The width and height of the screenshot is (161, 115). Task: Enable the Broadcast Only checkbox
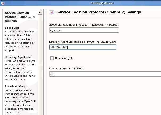[x=52, y=58]
